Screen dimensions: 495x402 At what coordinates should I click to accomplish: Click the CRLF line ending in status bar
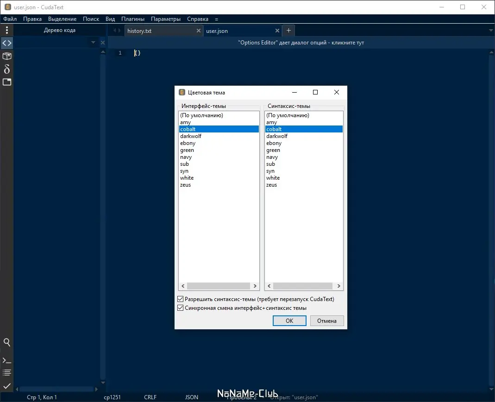(150, 397)
